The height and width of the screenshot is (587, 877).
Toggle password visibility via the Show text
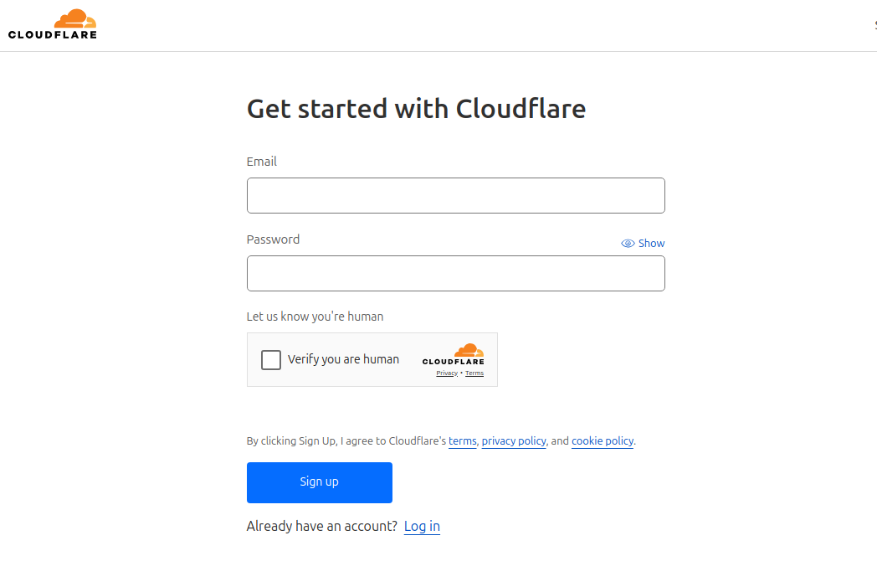651,244
